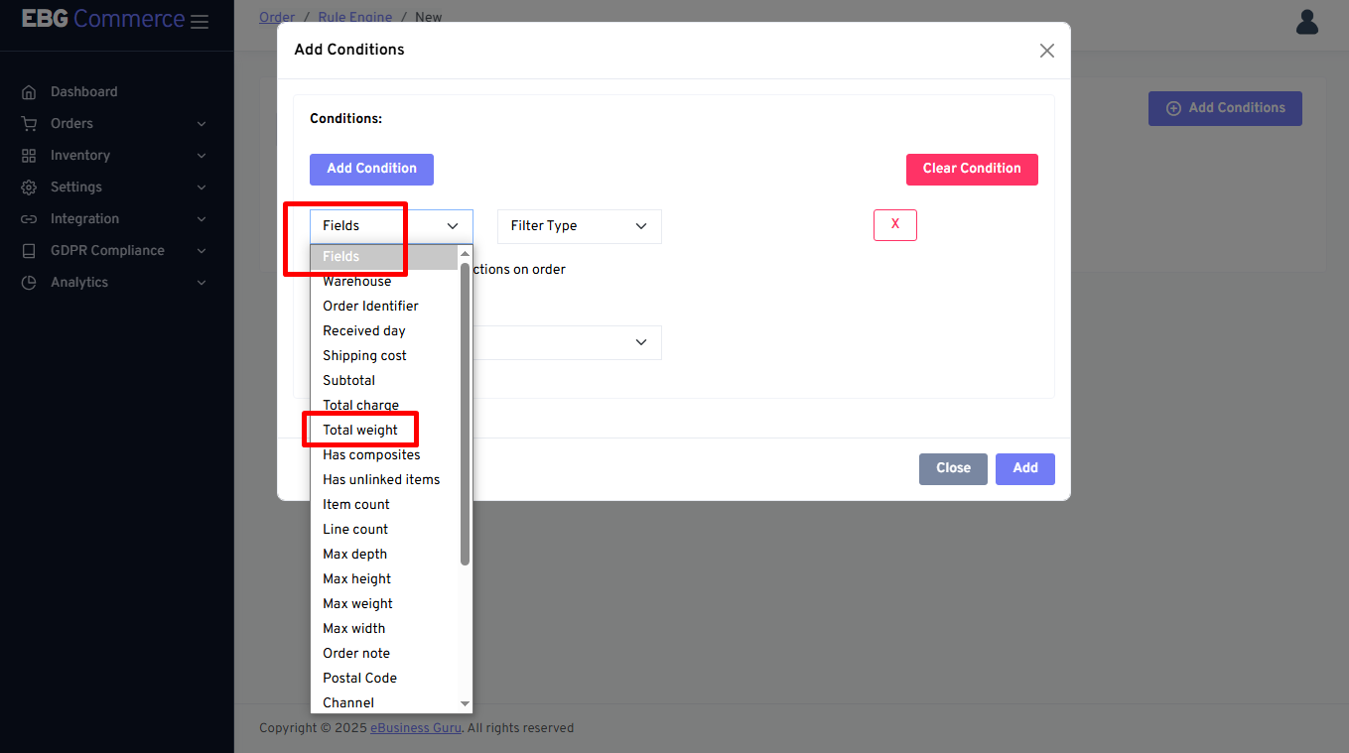Screen dimensions: 1349x753
Task: Open the Fields dropdown
Action: pos(391,226)
